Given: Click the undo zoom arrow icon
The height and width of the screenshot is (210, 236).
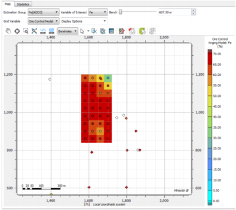Looking at the screenshot, I should 43,31.
